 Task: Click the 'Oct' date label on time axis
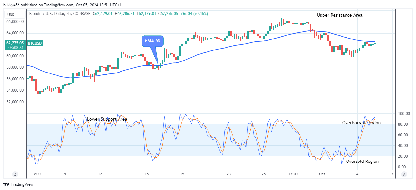click(322, 174)
